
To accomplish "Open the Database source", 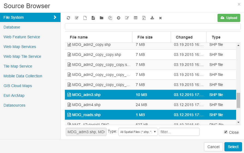I will (12, 27).
